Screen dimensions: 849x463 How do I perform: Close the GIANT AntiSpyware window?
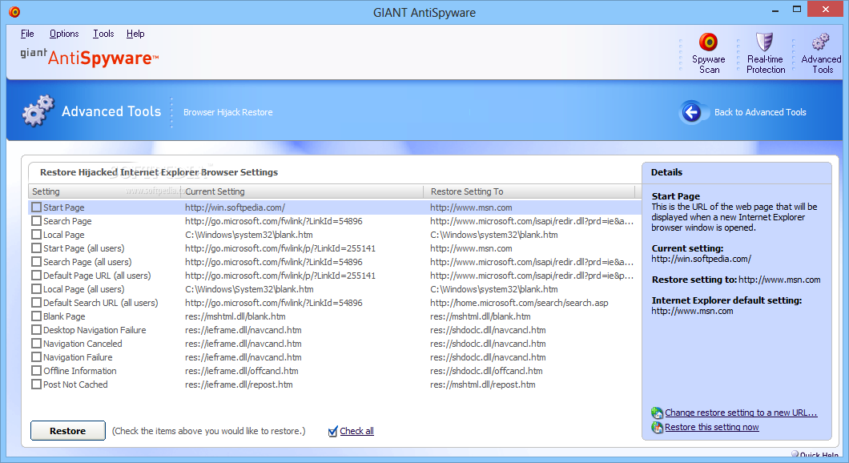click(826, 9)
